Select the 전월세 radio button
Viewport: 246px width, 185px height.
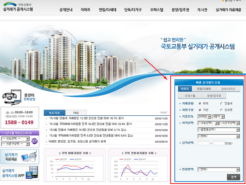(221, 104)
